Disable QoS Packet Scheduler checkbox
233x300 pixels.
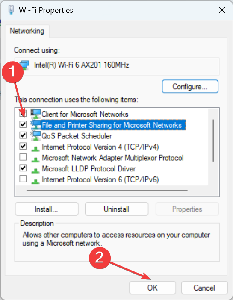click(x=23, y=135)
